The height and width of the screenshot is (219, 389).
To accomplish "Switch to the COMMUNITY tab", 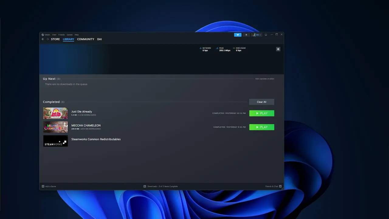I will pos(86,39).
